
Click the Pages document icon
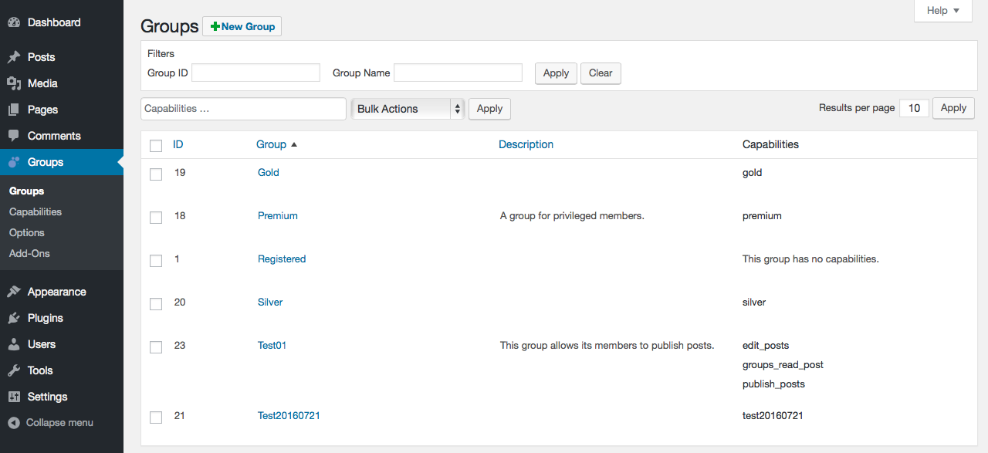click(14, 110)
